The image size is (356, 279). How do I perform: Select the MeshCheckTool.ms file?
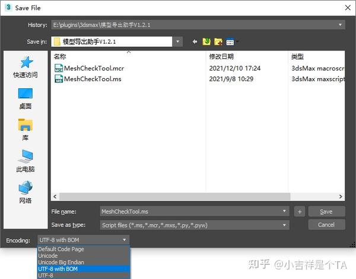click(88, 79)
